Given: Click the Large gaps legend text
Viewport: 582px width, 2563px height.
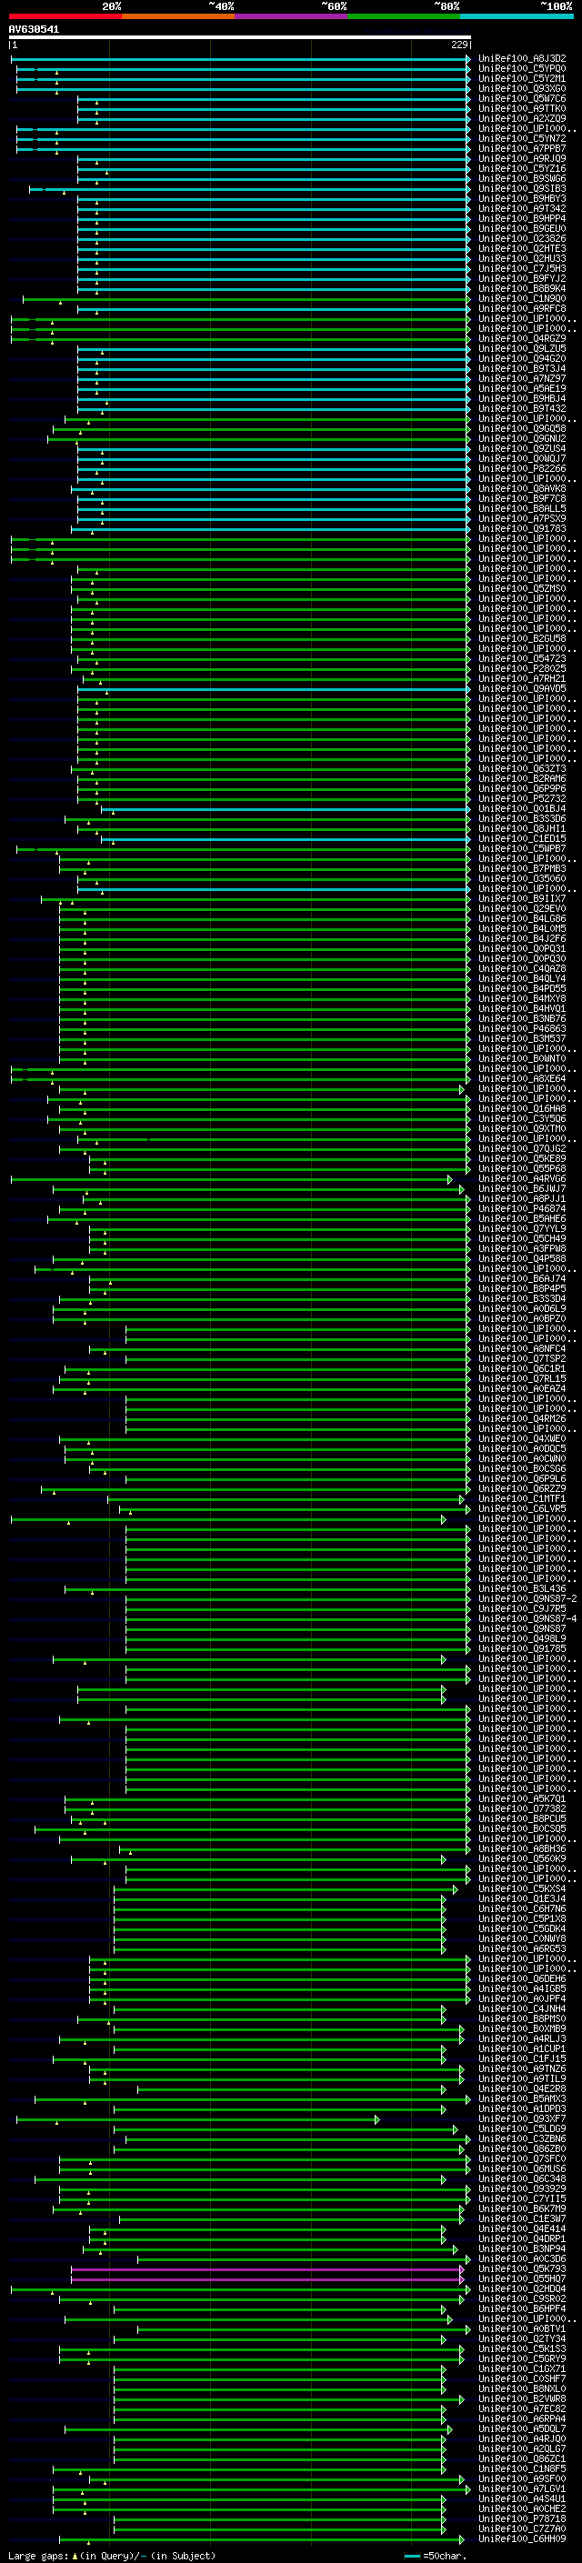Looking at the screenshot, I should point(112,2556).
